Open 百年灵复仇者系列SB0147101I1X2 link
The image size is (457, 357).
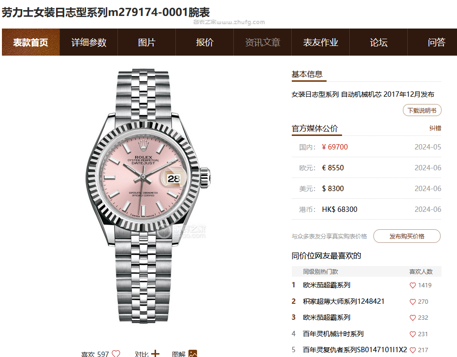[x=355, y=350]
